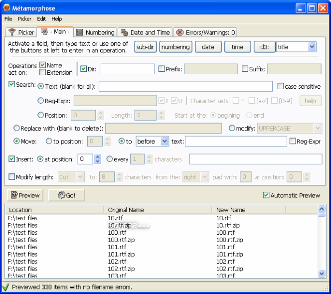
Task: Select the modify radio button
Action: (x=232, y=128)
